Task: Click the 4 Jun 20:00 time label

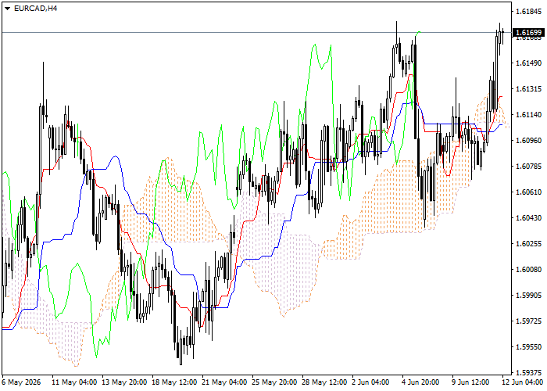Action: 420,382
